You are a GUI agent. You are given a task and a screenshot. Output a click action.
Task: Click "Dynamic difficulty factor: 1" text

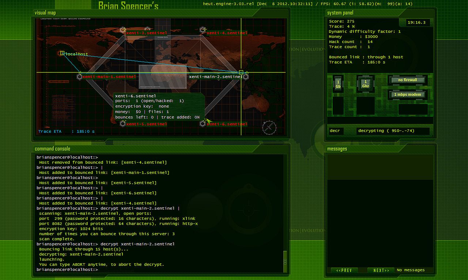365,32
